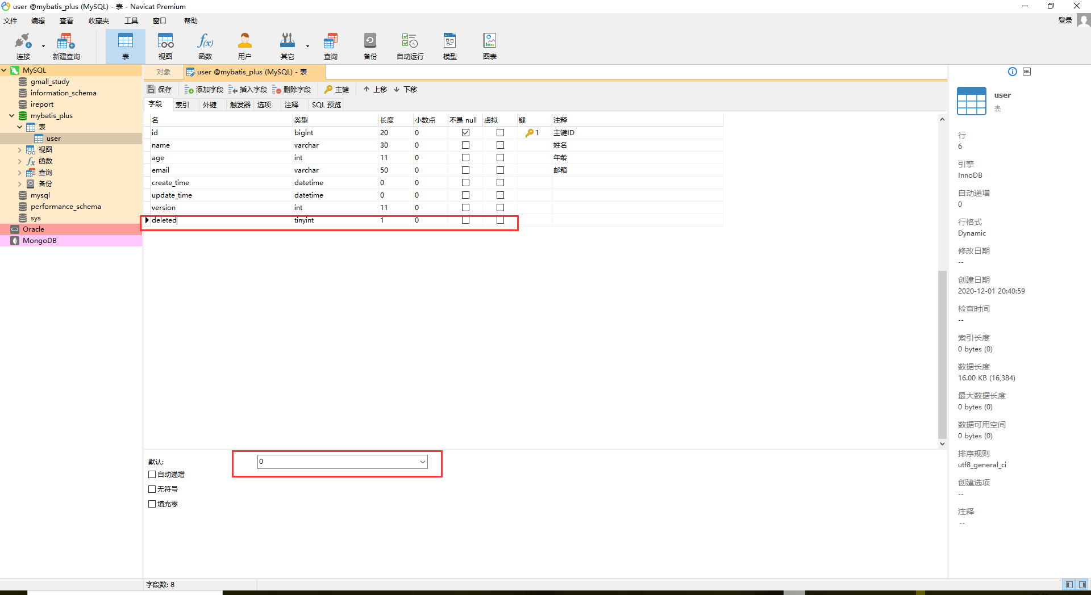Click 插入字段 insert field
Screen dimensions: 1091x595
(248, 90)
